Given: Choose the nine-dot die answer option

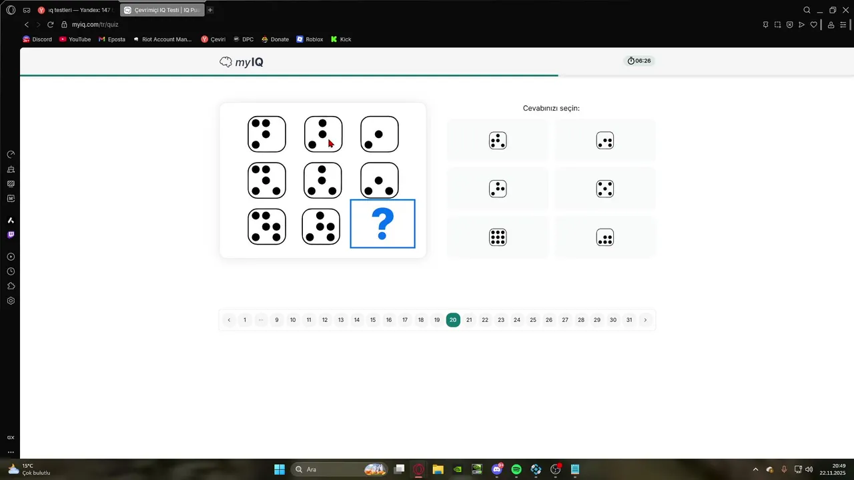Looking at the screenshot, I should (498, 237).
